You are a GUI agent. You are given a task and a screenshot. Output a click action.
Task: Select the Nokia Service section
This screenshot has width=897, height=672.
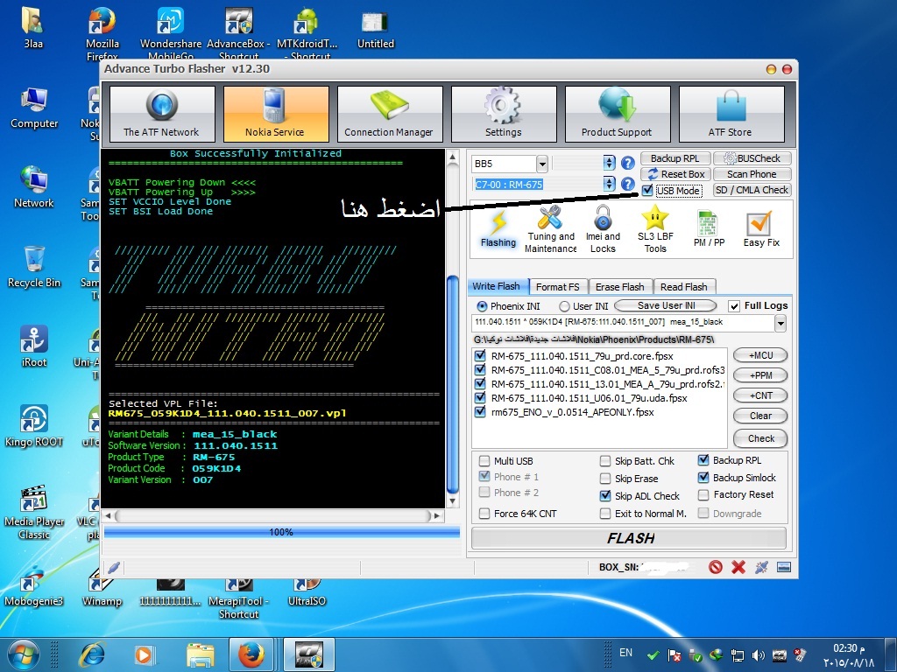[x=276, y=114]
